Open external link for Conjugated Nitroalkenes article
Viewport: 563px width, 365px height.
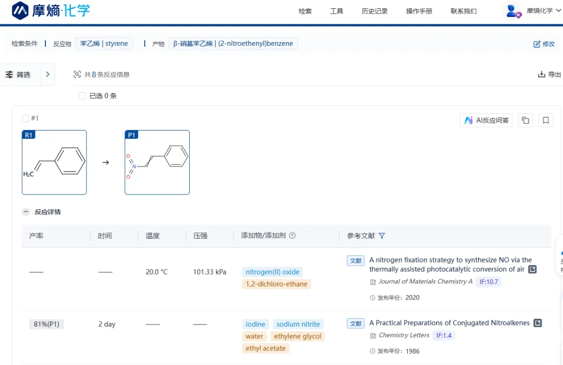coord(537,323)
